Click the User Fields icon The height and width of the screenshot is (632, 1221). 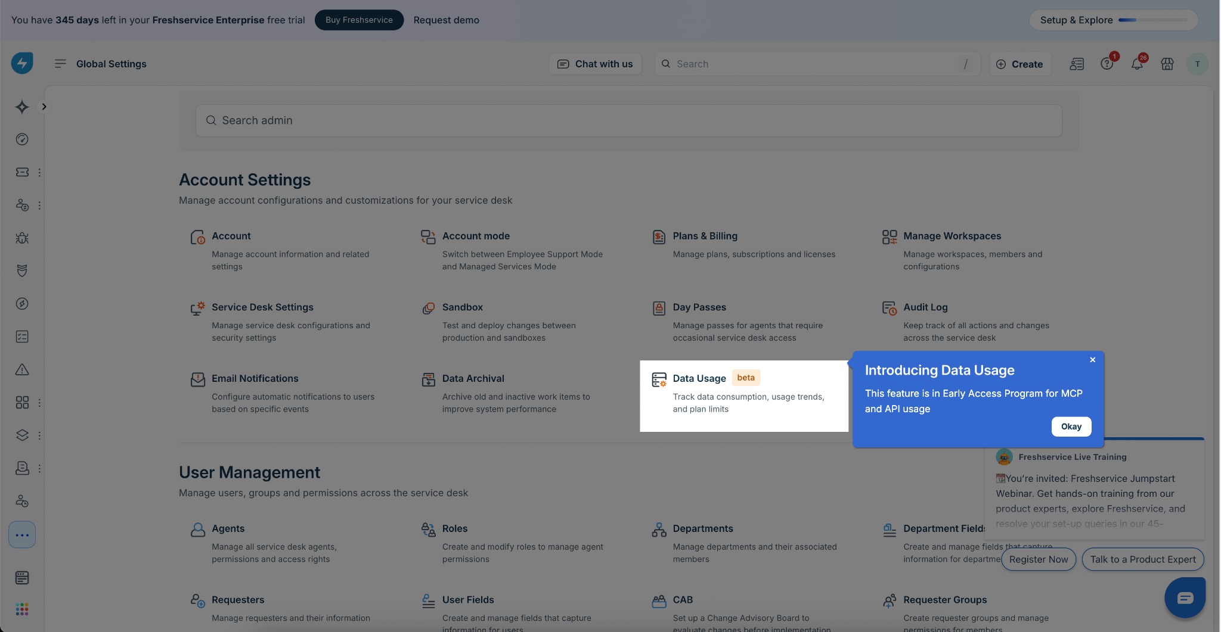coord(428,601)
